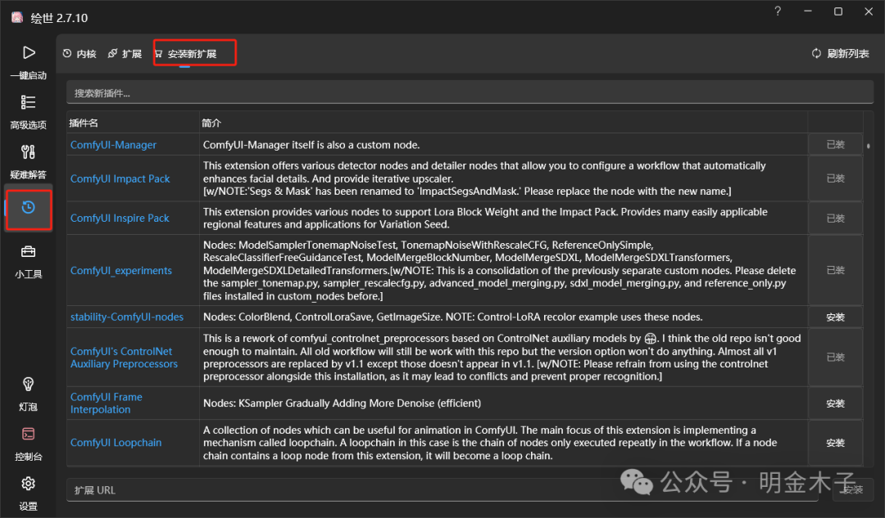Click 安装 for ComfyUI Loopchain
This screenshot has height=518, width=885.
point(835,443)
